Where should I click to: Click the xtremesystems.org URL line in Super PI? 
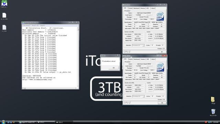click(x=37, y=80)
